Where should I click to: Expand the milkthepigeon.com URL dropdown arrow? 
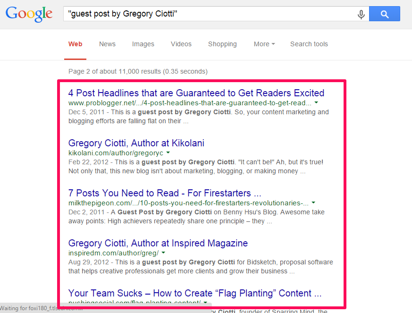point(313,203)
